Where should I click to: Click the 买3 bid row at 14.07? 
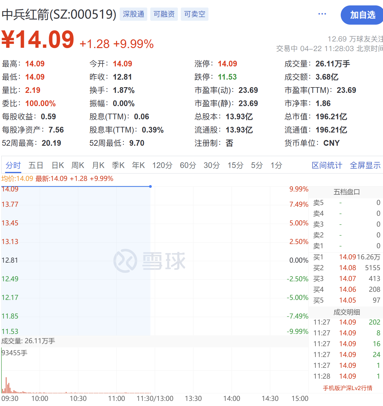[347, 279]
